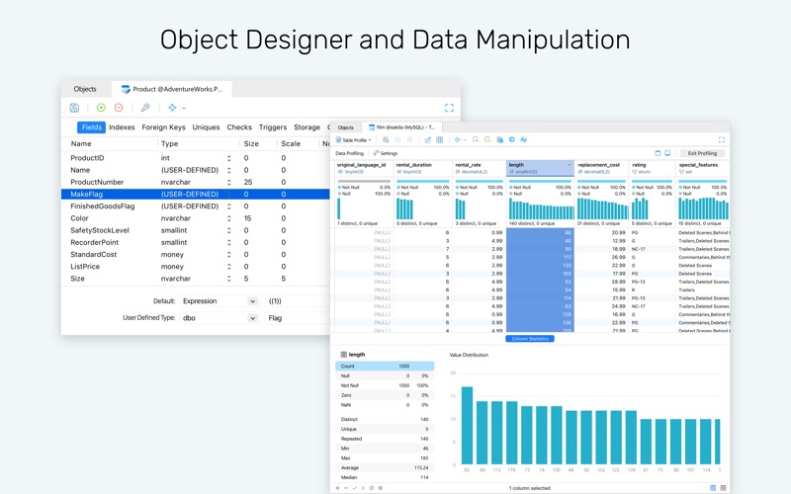Switch to the Indexes tab
The width and height of the screenshot is (791, 494).
[x=122, y=127]
